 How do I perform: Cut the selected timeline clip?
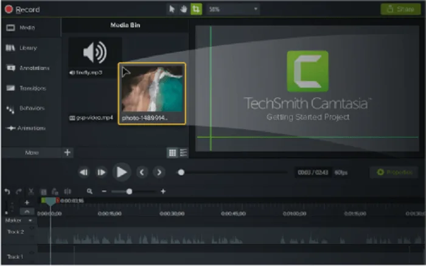31,192
